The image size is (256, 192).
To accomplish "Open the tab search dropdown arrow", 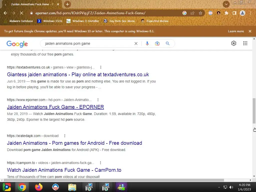I will point(226,4).
